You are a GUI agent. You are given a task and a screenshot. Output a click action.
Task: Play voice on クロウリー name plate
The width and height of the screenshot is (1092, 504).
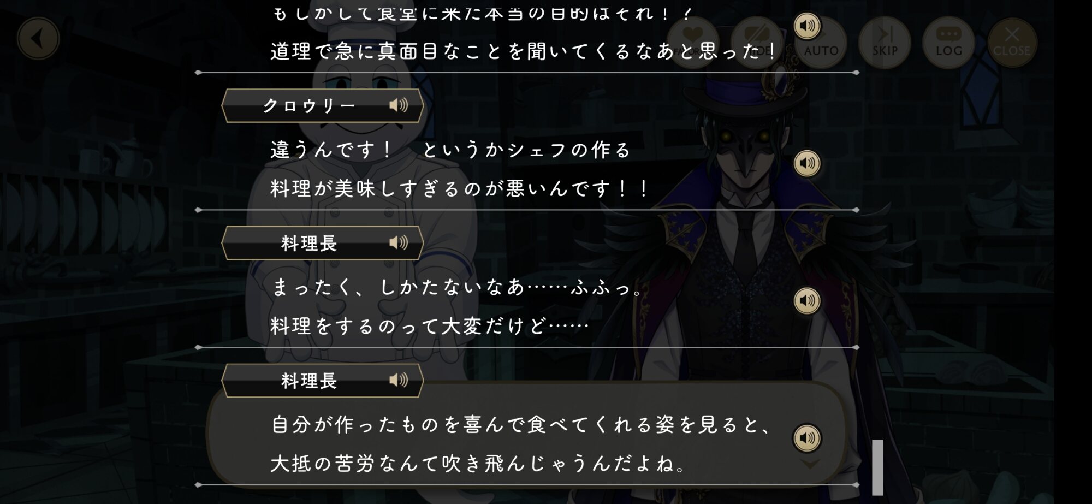coord(399,105)
